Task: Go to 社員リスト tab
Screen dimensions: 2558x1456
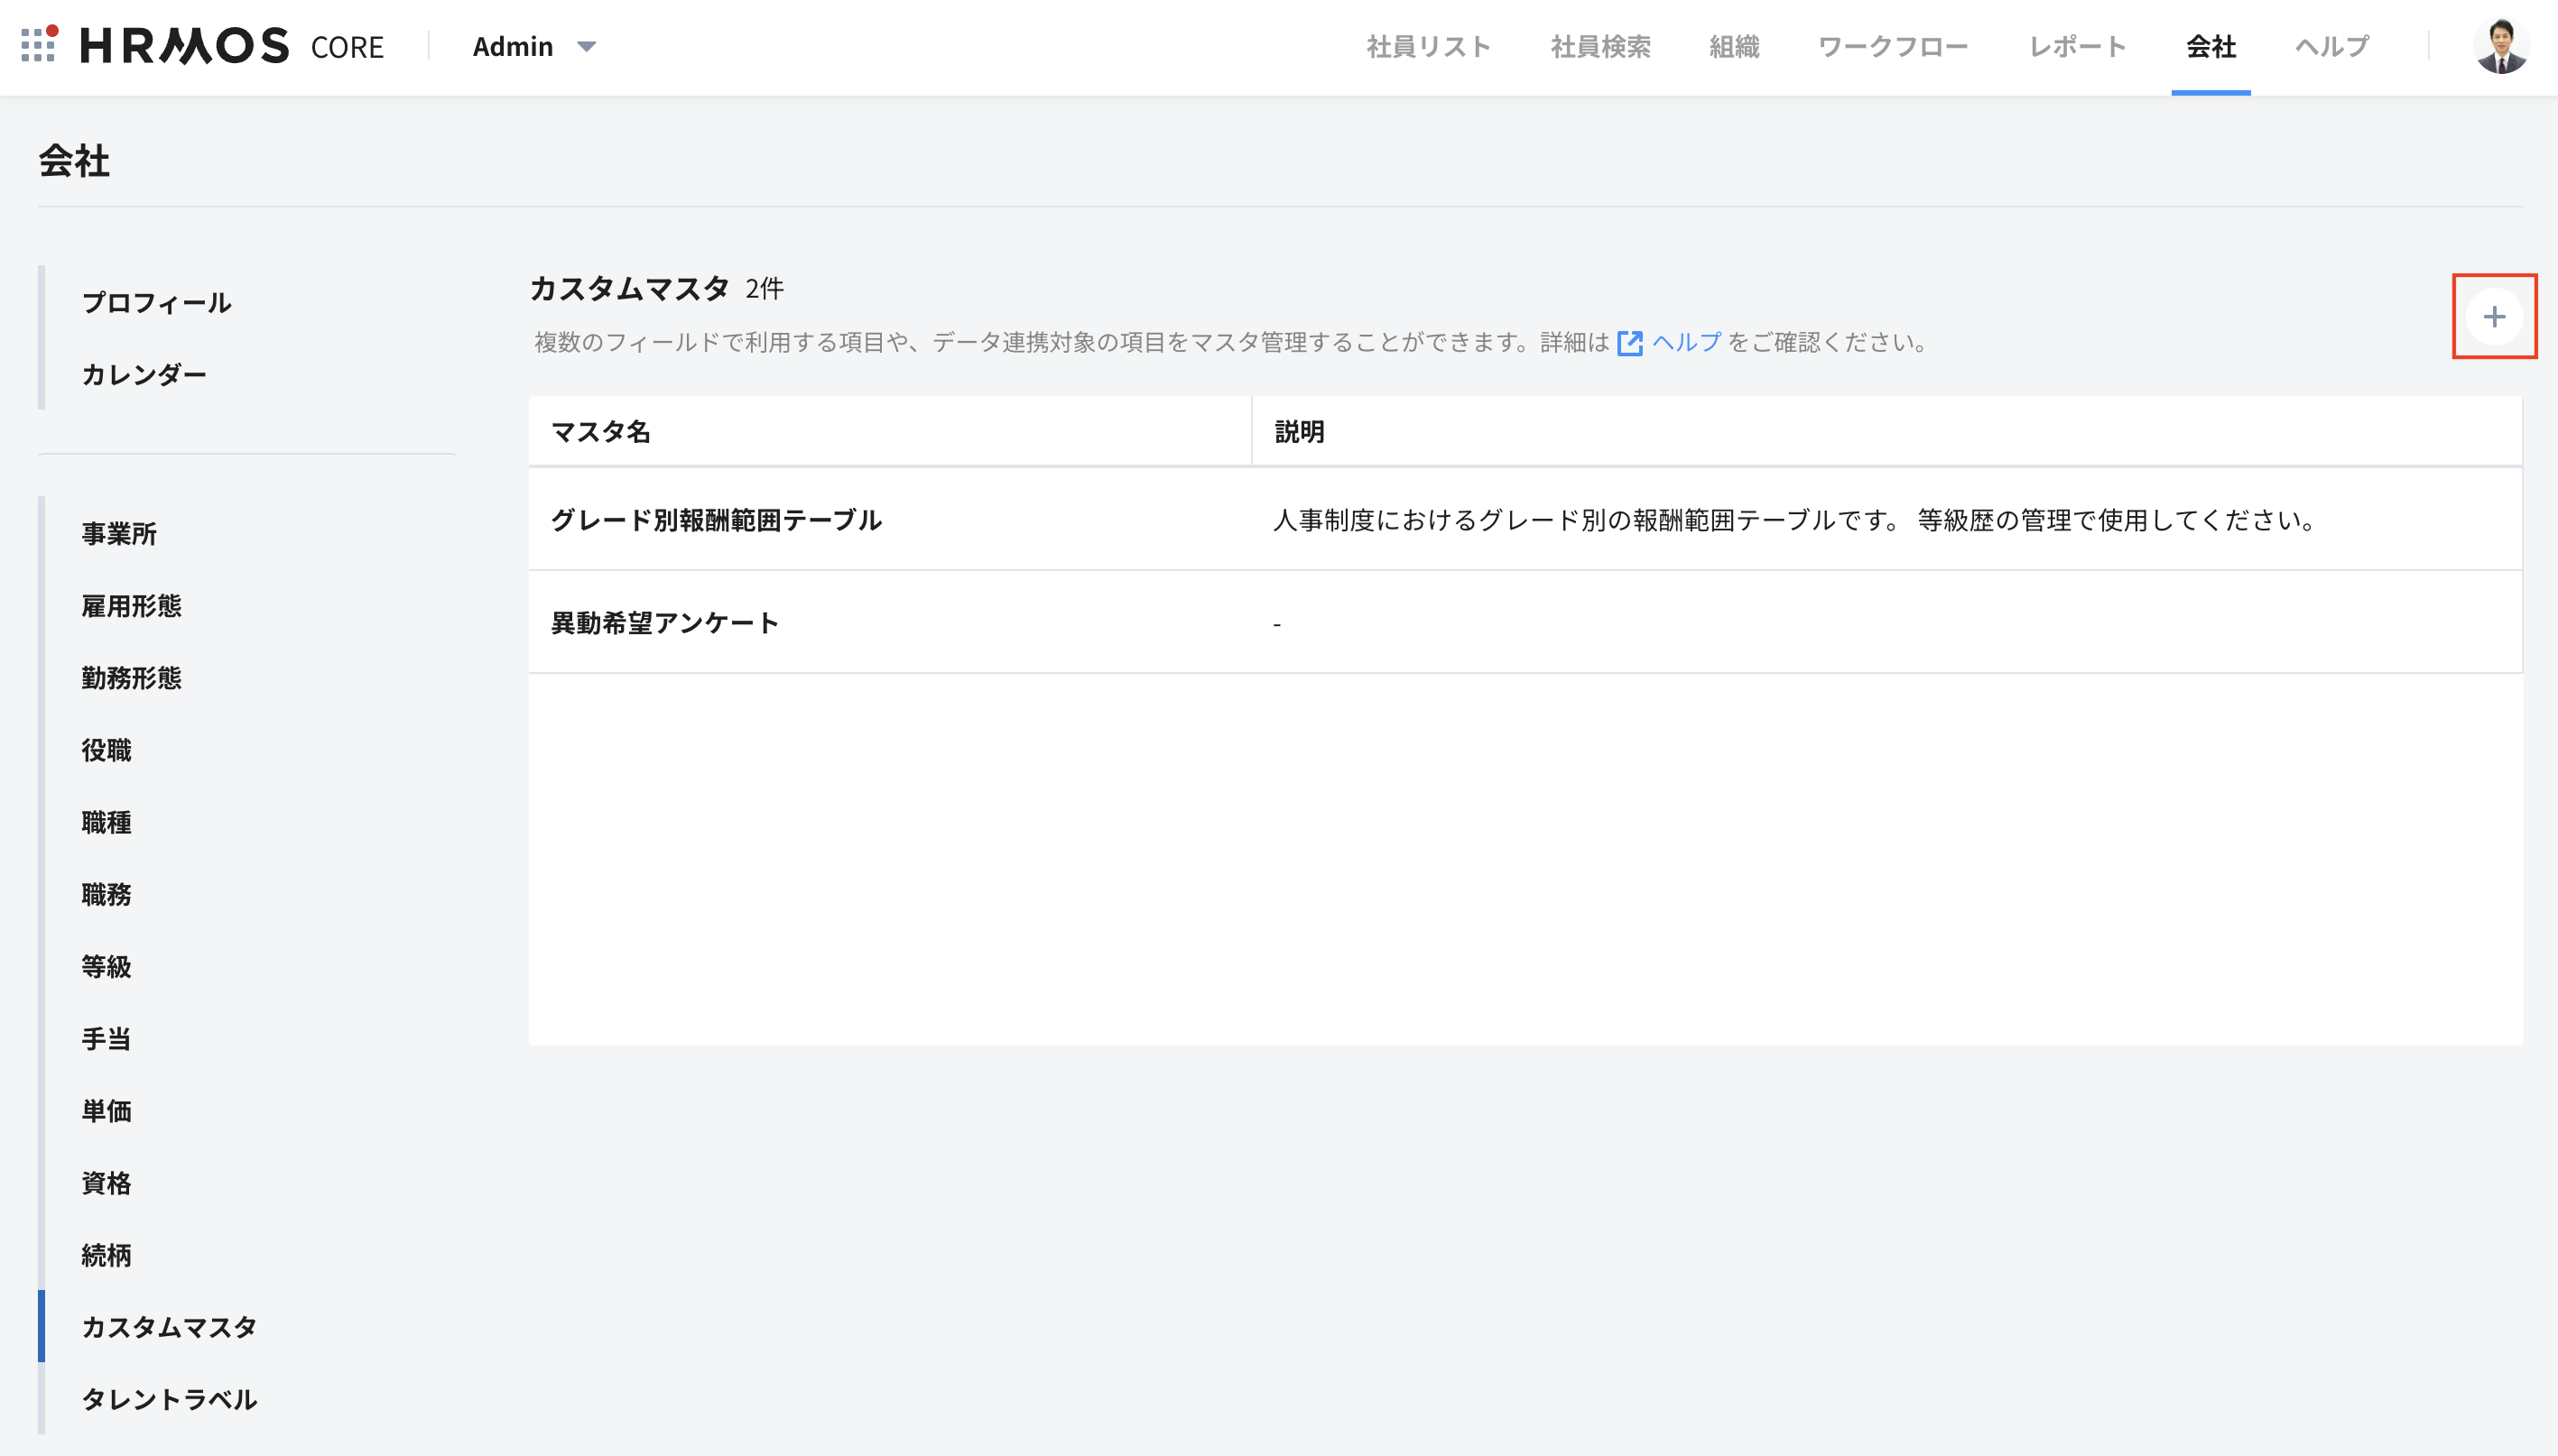Action: [x=1428, y=47]
